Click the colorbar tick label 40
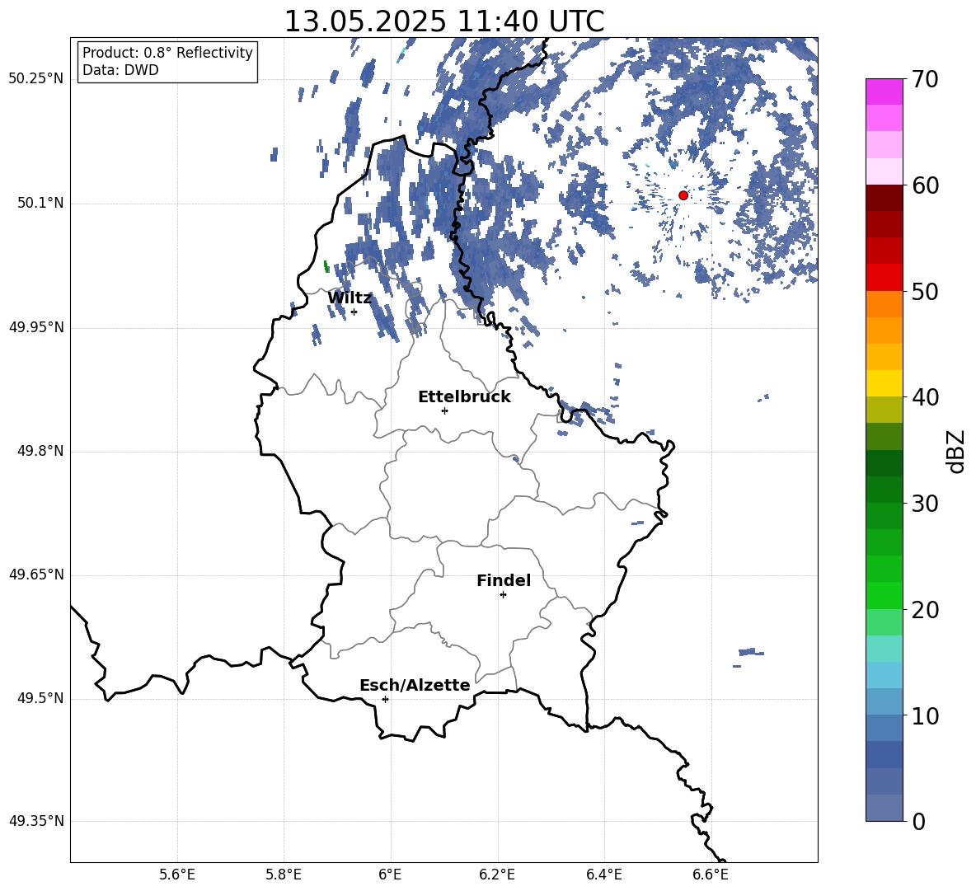 pos(925,397)
